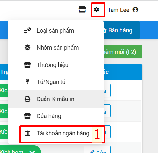Open the user profile avatar icon
This screenshot has height=153, width=158.
coord(135,10)
